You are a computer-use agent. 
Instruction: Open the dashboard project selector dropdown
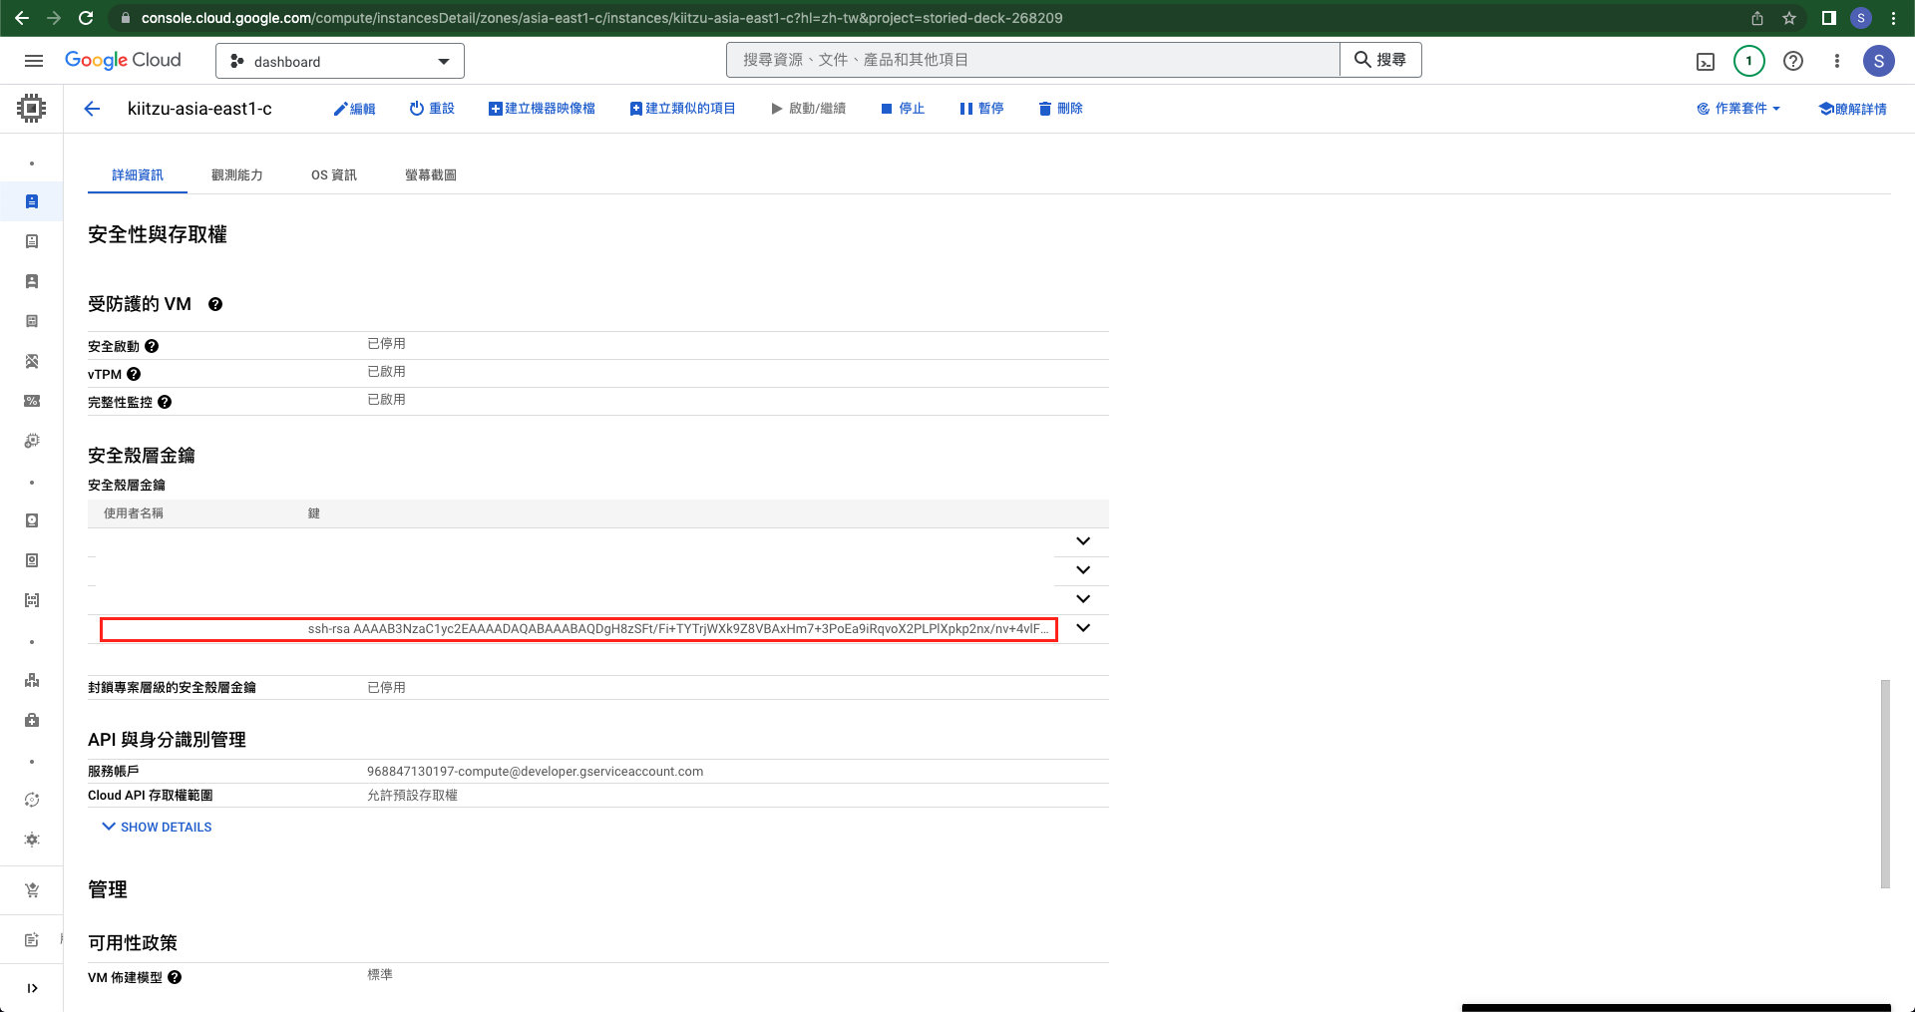(x=340, y=61)
